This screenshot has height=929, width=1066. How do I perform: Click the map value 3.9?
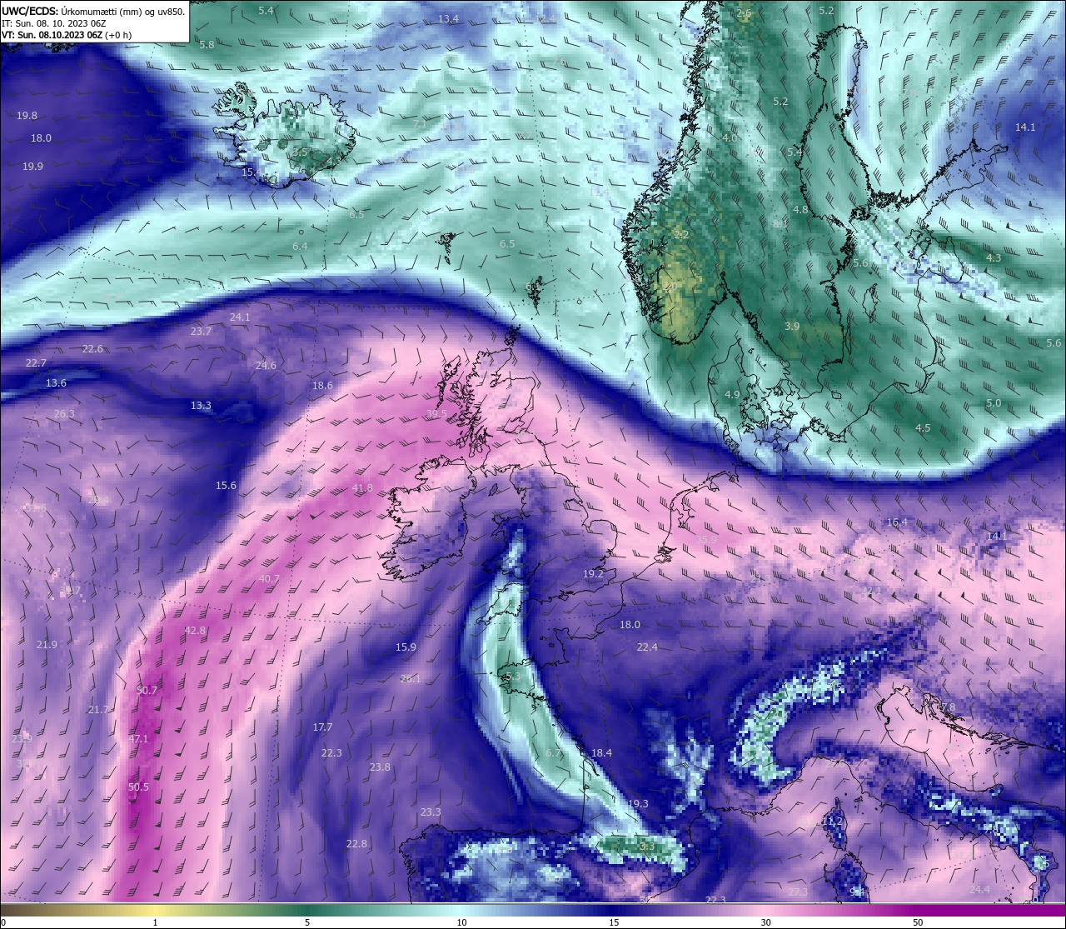point(792,327)
